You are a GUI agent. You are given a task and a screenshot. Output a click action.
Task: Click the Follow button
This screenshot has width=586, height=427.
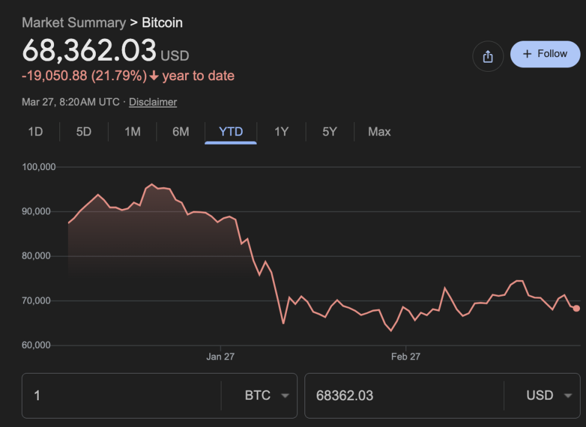click(545, 54)
